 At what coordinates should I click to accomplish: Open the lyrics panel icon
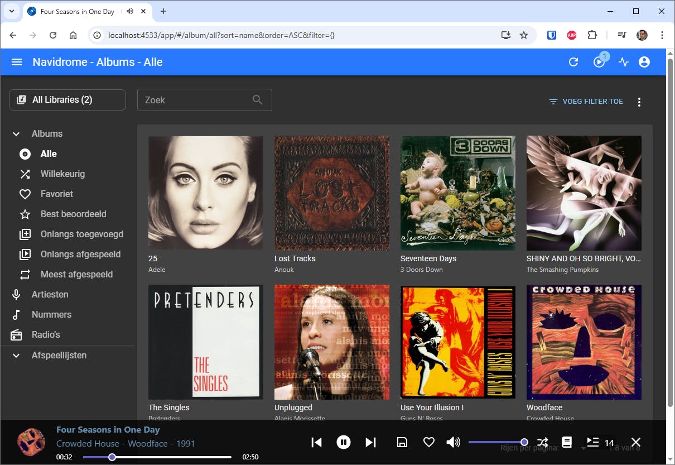point(567,442)
